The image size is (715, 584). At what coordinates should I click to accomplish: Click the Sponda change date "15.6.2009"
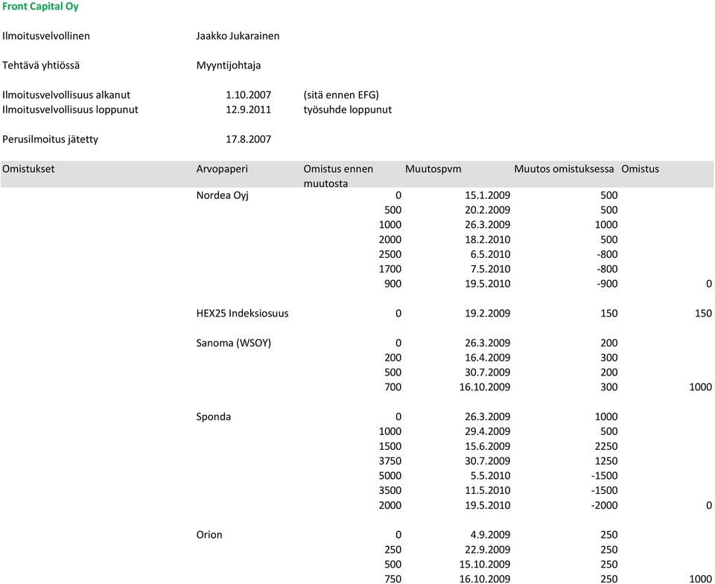tap(487, 446)
